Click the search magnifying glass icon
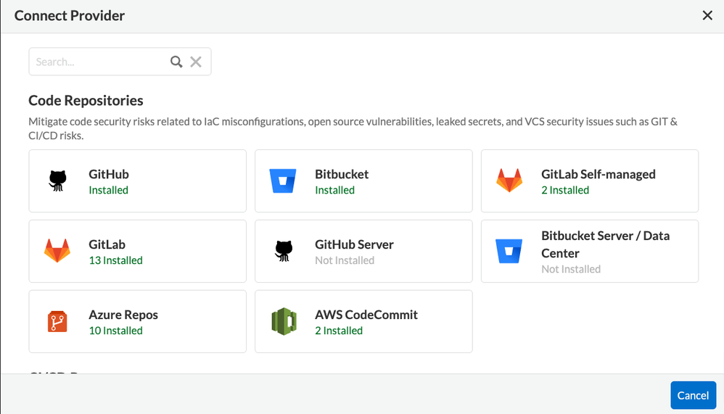The image size is (724, 414). tap(176, 62)
